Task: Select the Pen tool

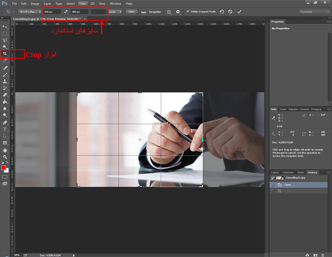Action: click(5, 122)
